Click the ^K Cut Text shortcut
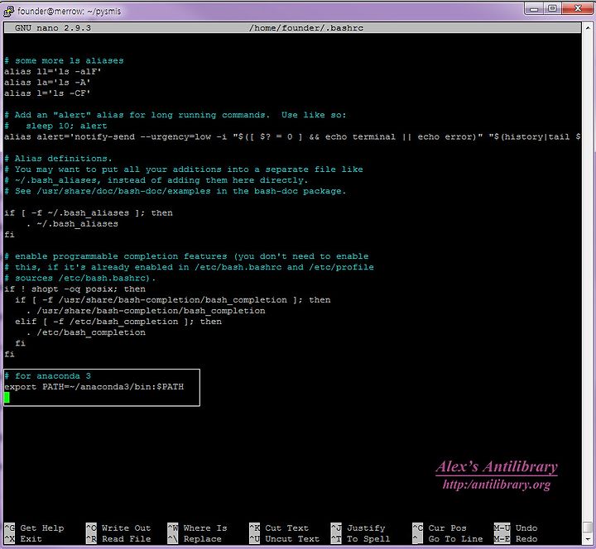The image size is (596, 549). tap(279, 528)
